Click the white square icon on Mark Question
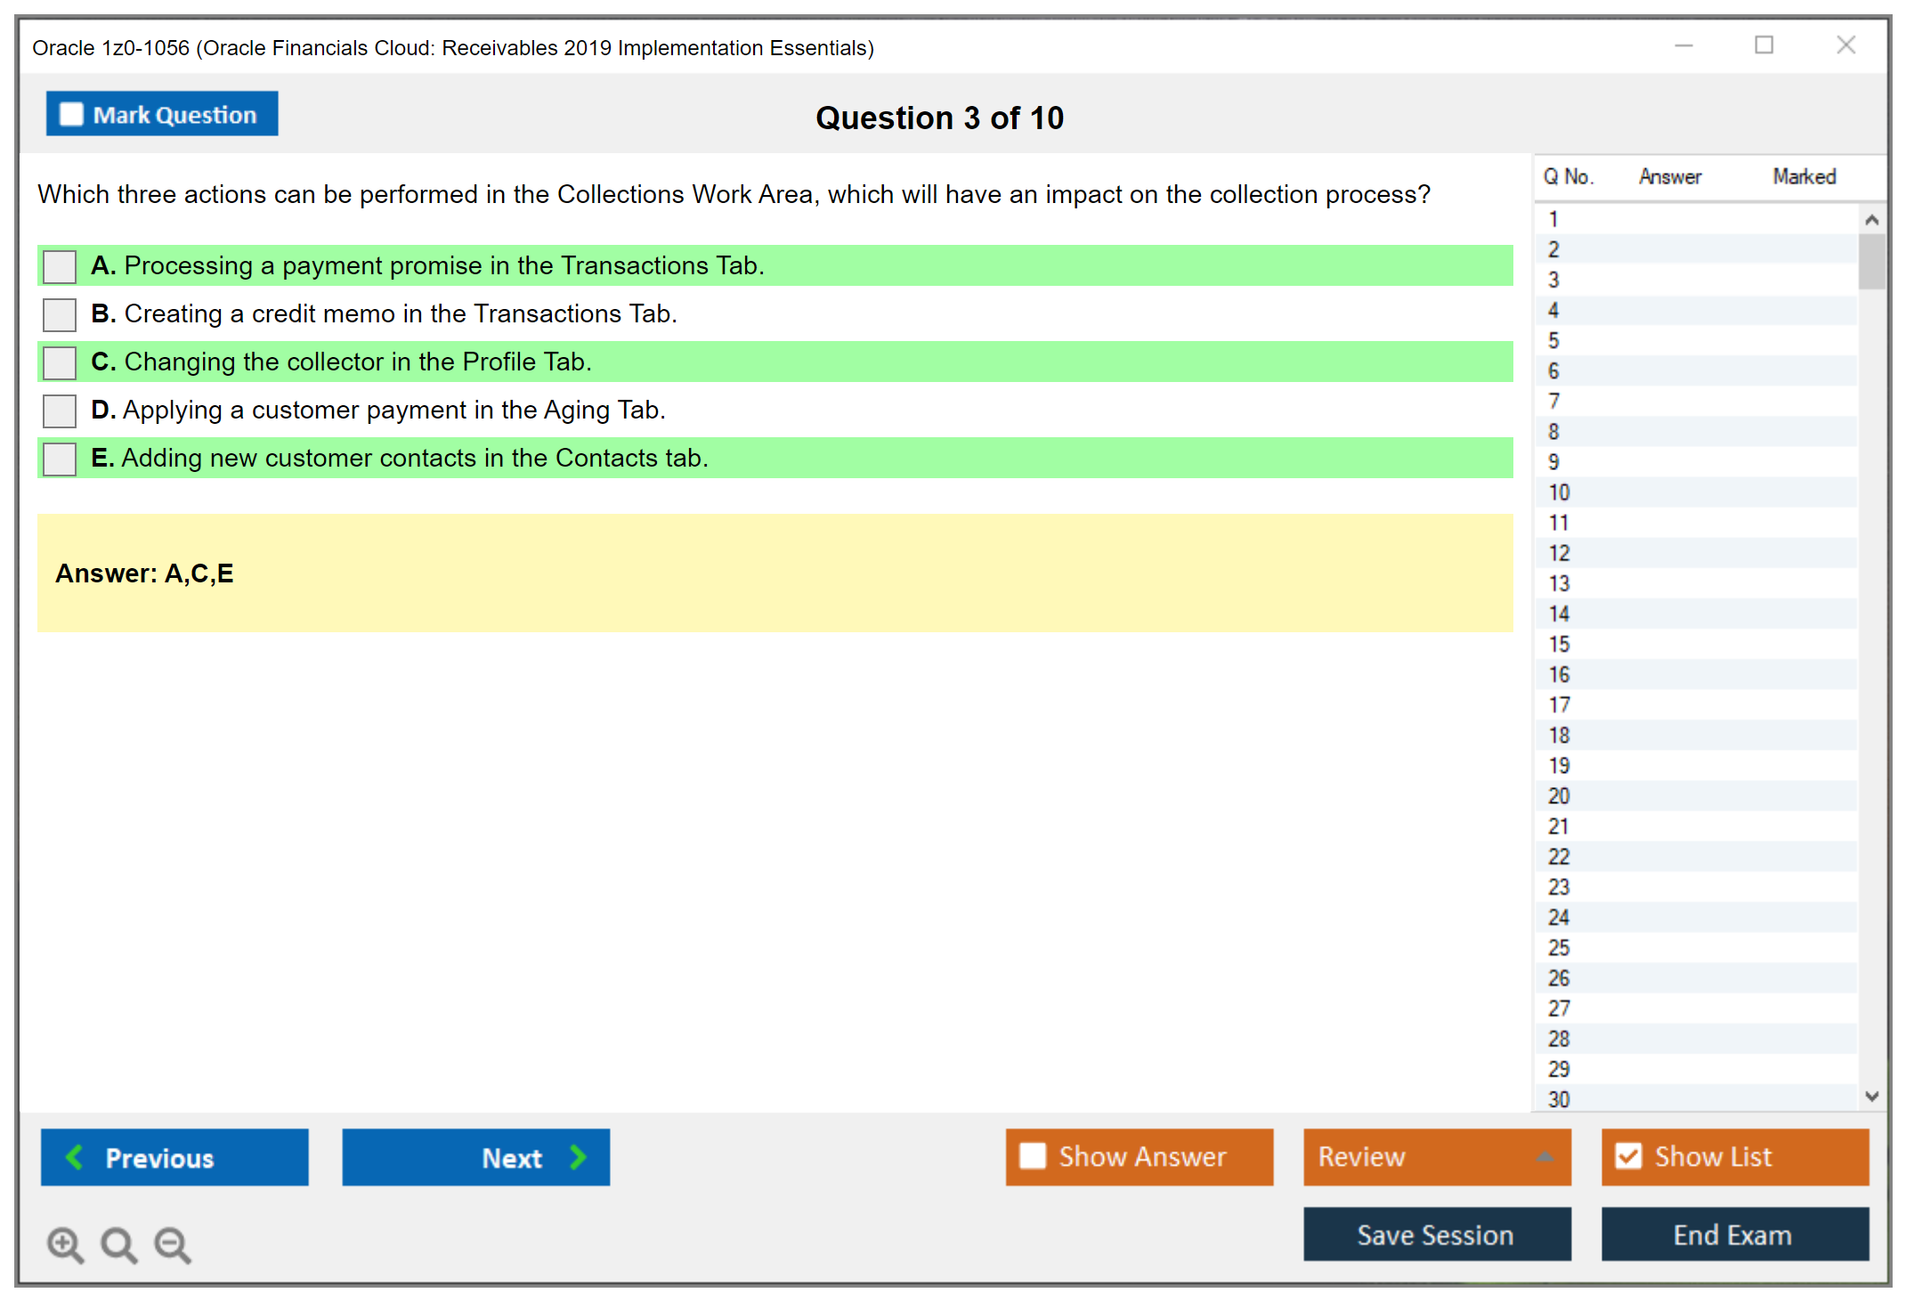Screen dimensions: 1914x1309 (71, 114)
